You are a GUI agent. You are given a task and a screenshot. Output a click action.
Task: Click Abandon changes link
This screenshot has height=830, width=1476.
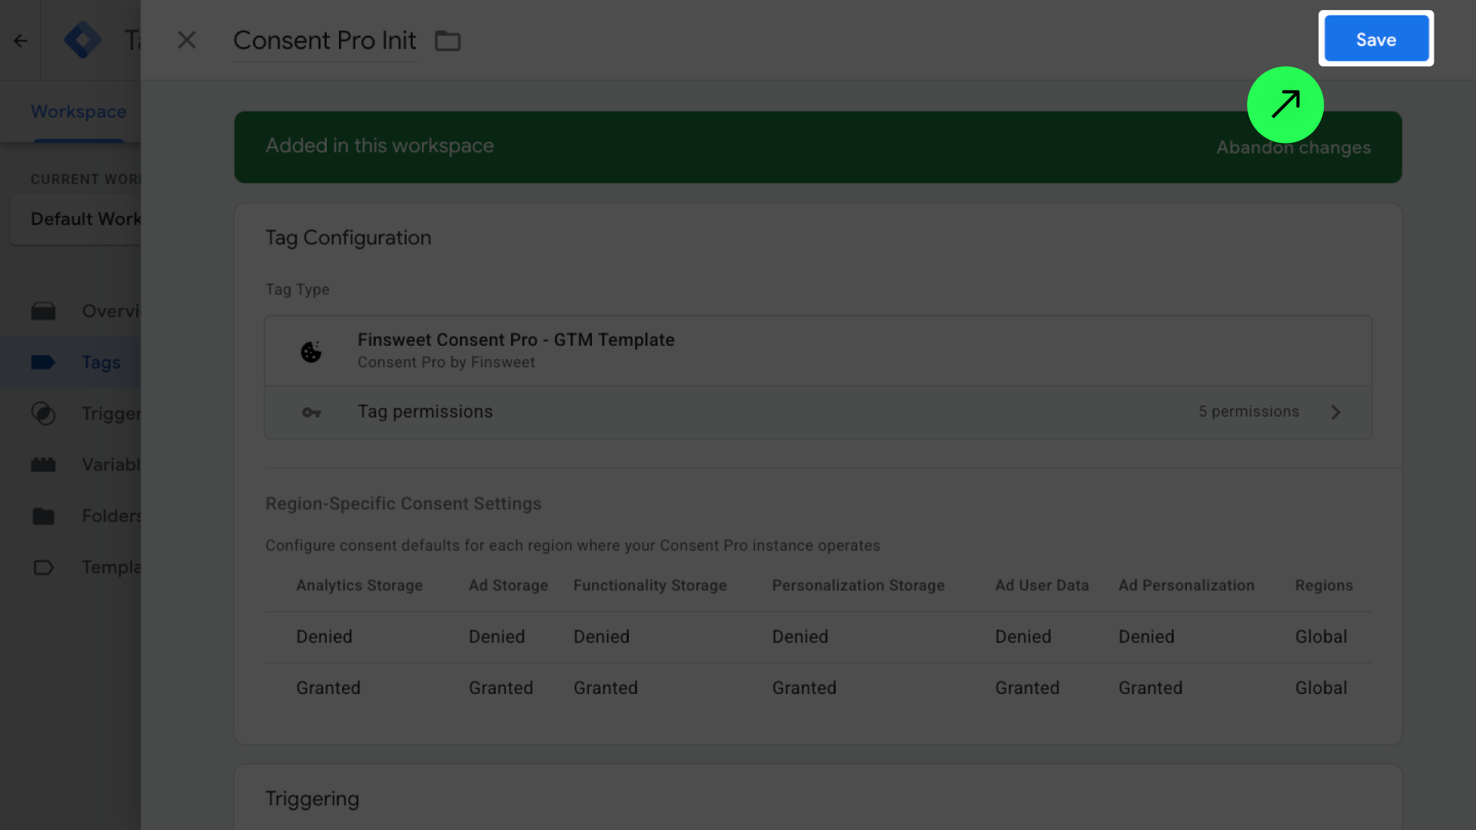(x=1293, y=148)
